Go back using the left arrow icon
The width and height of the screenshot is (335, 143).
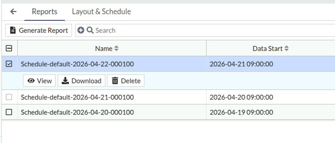[x=13, y=12]
